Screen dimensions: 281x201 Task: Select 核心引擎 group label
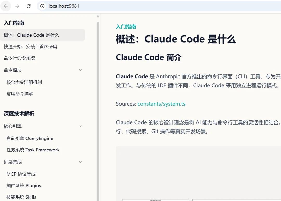pos(12,126)
